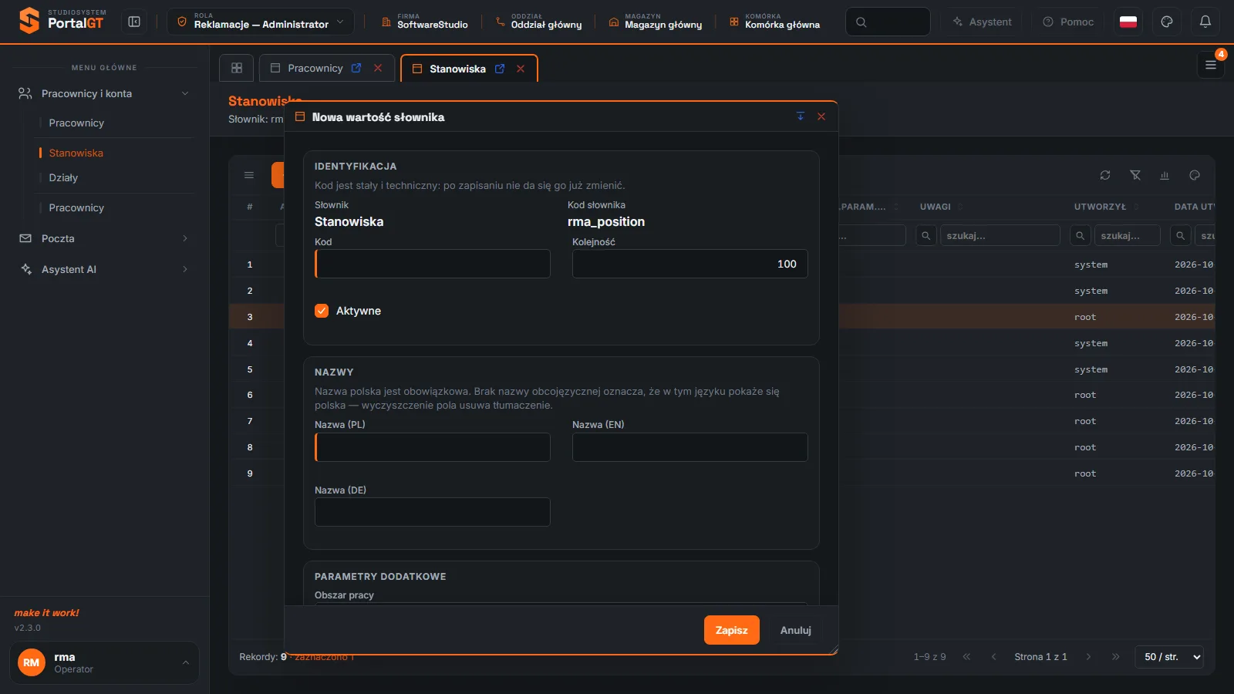Focus the Nazwa (EN) field
Screen dimensions: 1234x694
[x=690, y=447]
